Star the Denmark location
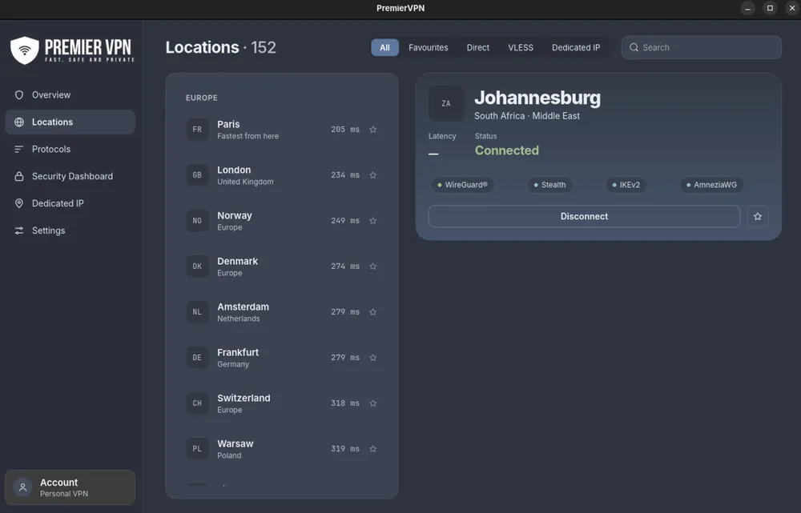The image size is (801, 513). (373, 267)
